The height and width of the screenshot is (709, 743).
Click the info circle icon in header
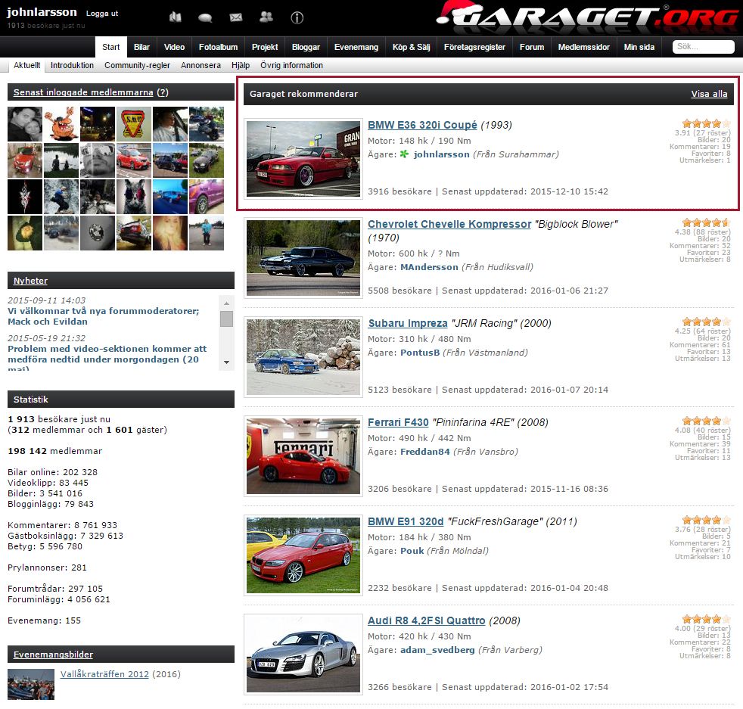[297, 17]
